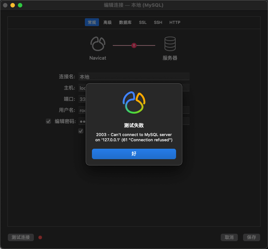
Task: Click the 端口 port input field
Action: [x=82, y=99]
